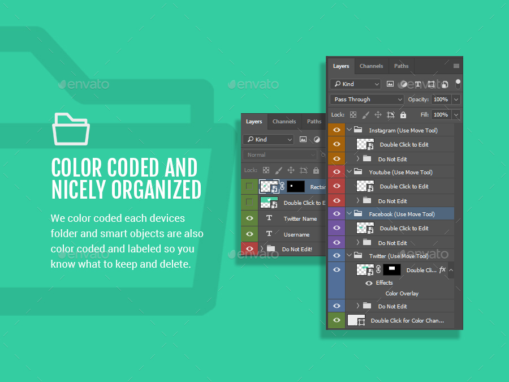Open Opacity dropdown arrow
The width and height of the screenshot is (509, 382).
[456, 100]
